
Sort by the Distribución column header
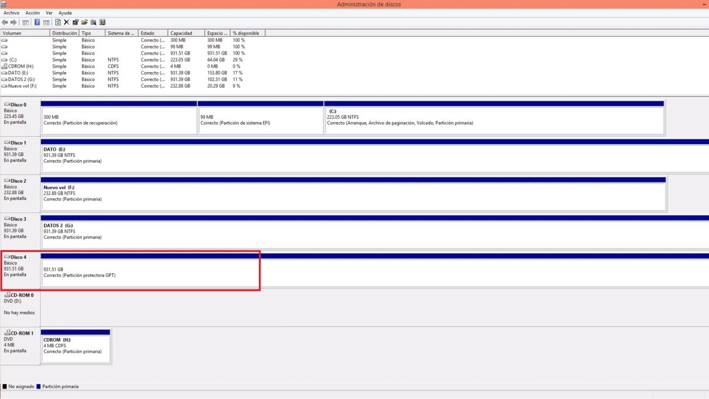coord(65,33)
